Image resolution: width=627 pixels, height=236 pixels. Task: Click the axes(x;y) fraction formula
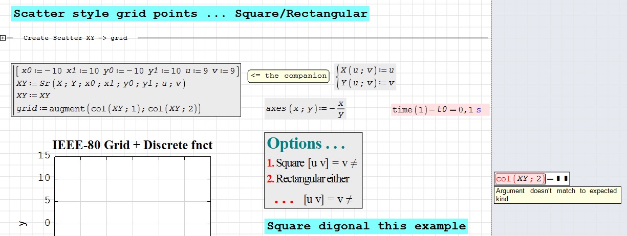point(306,109)
